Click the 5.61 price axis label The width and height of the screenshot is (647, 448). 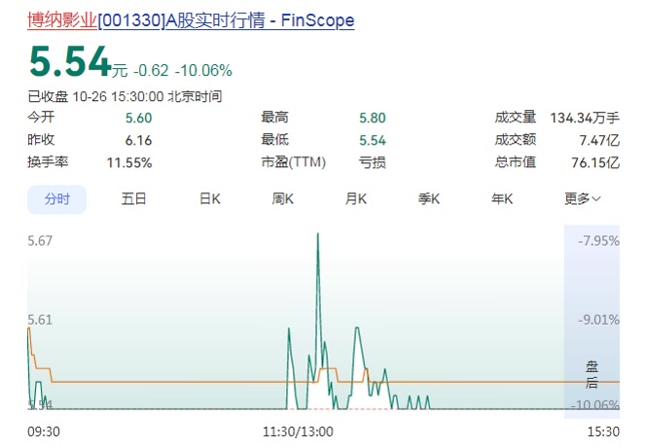pos(40,320)
